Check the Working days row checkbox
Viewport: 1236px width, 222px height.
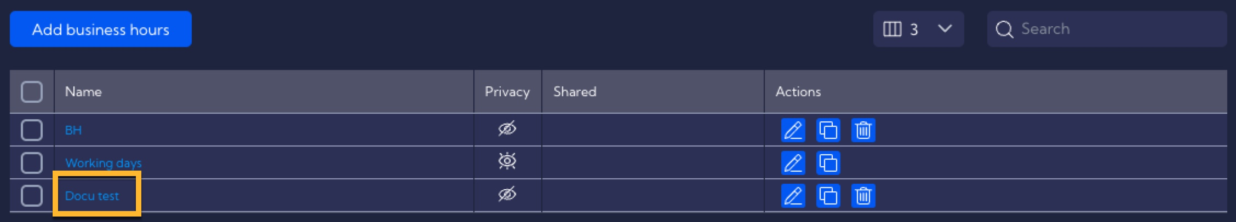pos(32,163)
